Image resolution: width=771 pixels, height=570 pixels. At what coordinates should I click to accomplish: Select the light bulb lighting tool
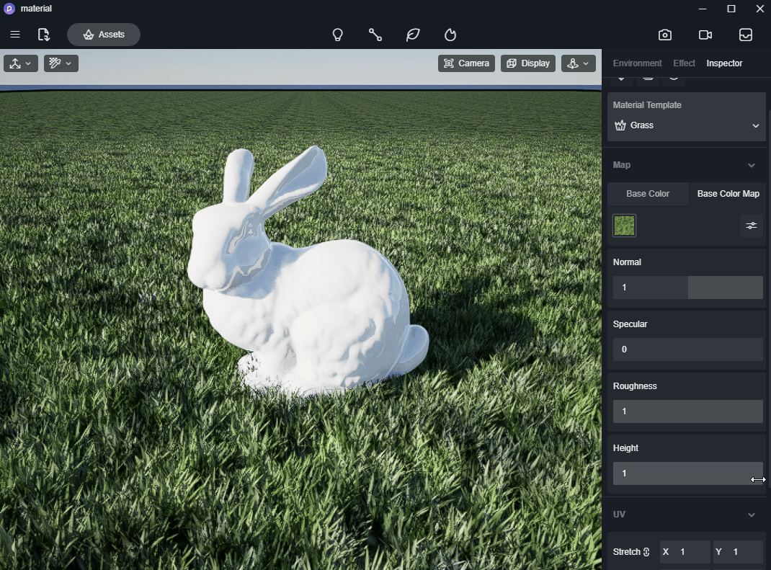[337, 35]
